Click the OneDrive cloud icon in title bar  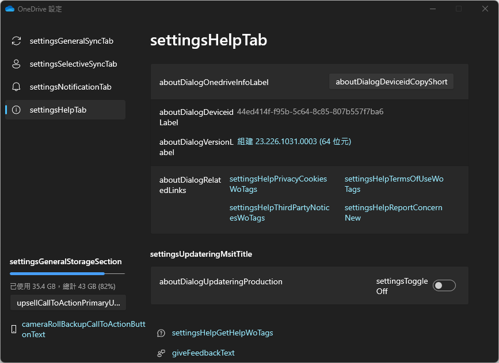click(x=9, y=9)
